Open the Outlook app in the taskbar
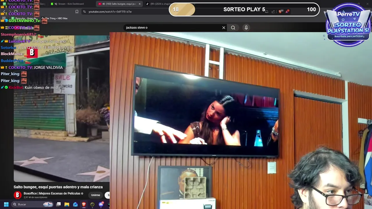The width and height of the screenshot is (372, 209). pos(75,204)
